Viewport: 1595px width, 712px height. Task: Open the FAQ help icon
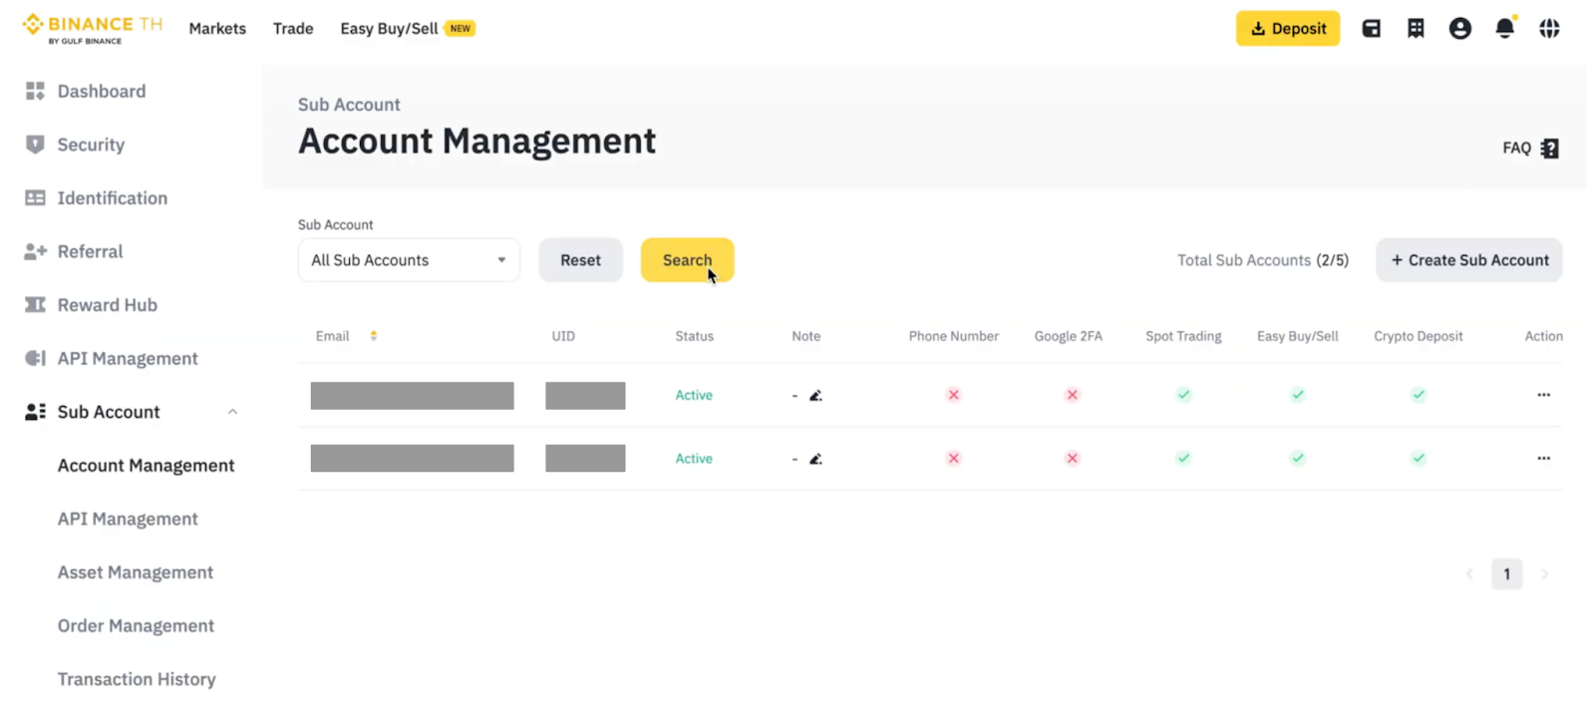click(1549, 149)
